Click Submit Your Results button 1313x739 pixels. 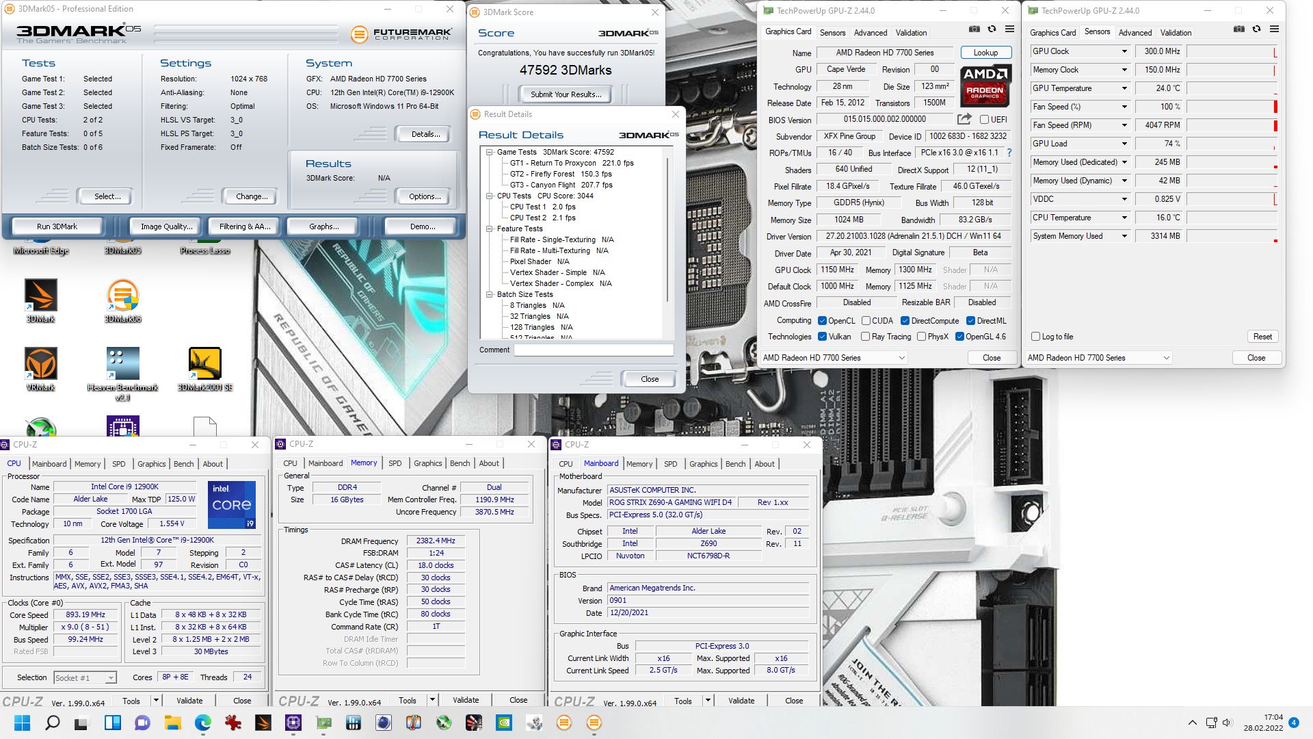coord(566,94)
